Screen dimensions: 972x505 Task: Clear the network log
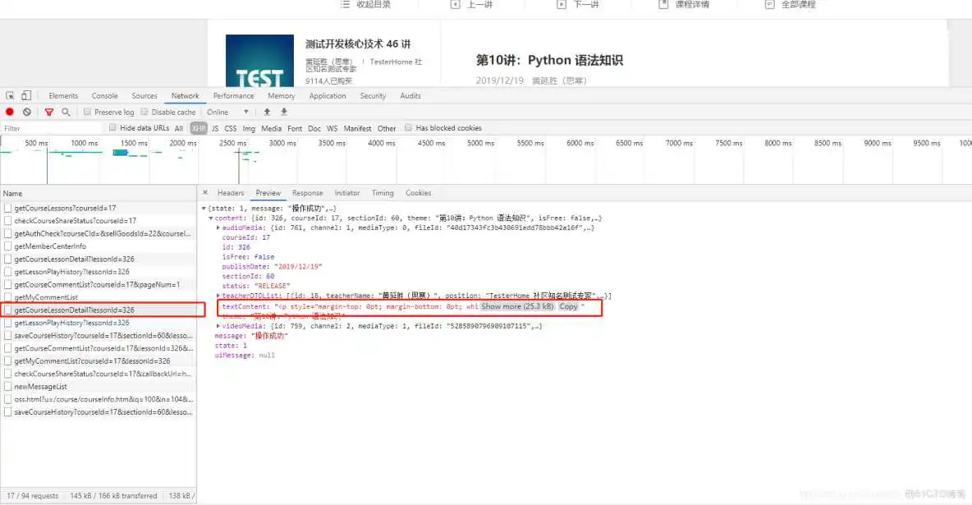[26, 112]
